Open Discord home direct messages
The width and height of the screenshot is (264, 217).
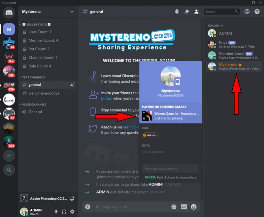coord(9,13)
